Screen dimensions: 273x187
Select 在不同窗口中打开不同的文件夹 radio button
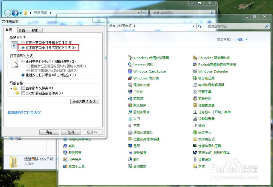point(23,48)
